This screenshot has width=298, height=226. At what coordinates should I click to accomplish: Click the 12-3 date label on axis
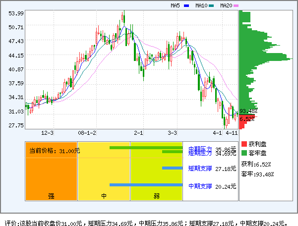[x=48, y=133]
